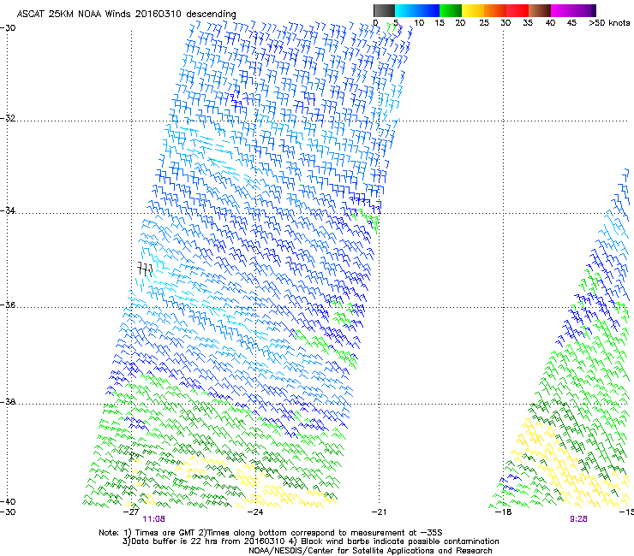Click the magenta-purple 40-50 knots legend swatch
This screenshot has height=556, width=634.
573,10
